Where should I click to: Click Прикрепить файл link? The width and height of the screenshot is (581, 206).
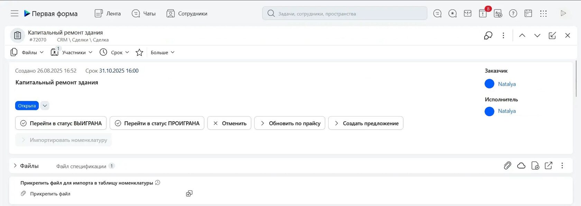pos(50,194)
